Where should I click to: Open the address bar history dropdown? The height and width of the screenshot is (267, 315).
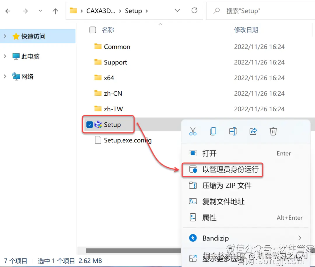(177, 10)
